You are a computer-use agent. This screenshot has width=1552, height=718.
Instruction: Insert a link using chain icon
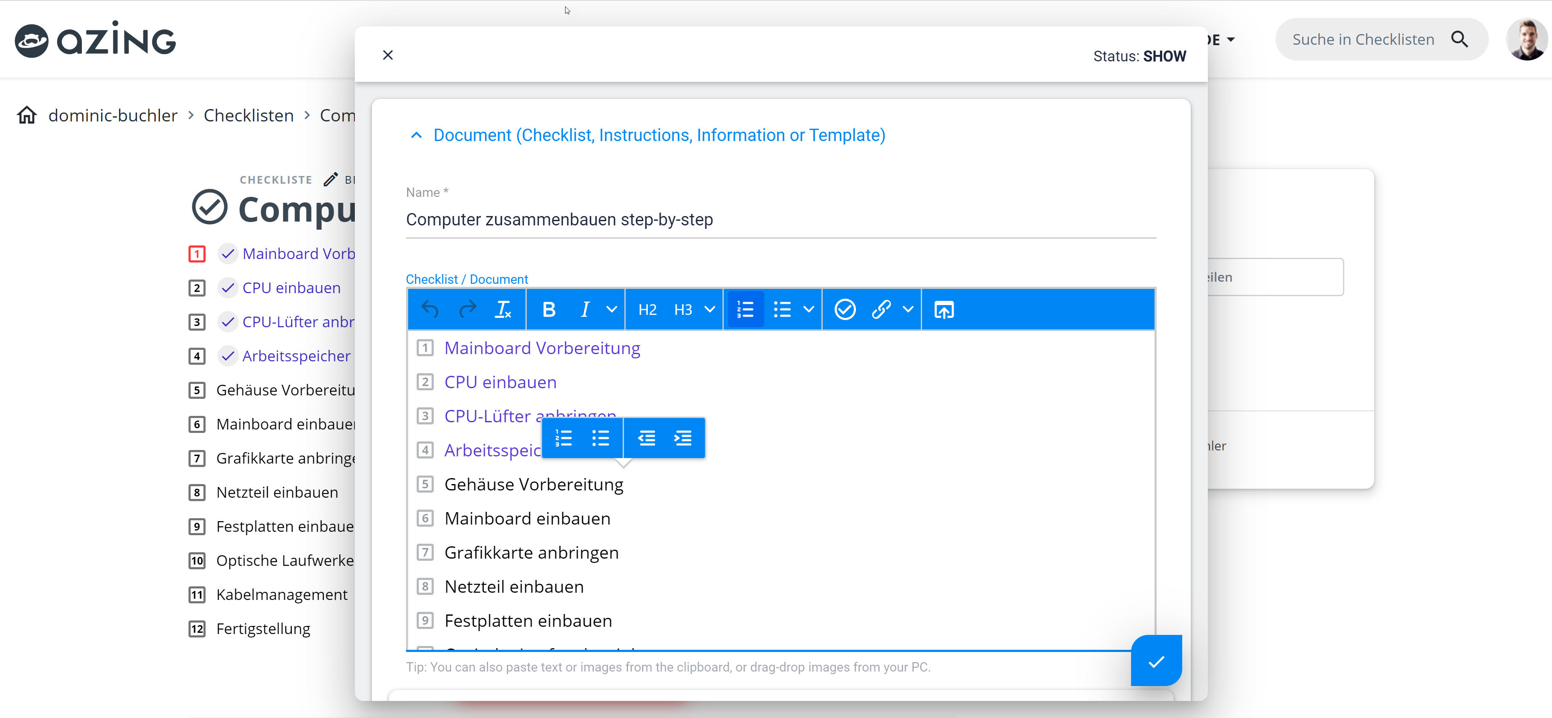pyautogui.click(x=881, y=309)
